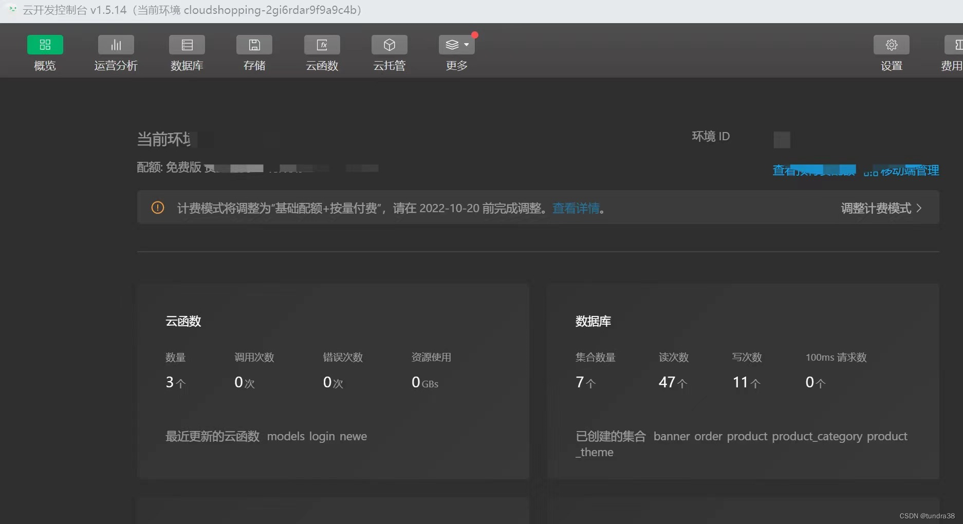The image size is (963, 524).
Task: Click the 100ms 请求数 label
Action: tap(836, 357)
